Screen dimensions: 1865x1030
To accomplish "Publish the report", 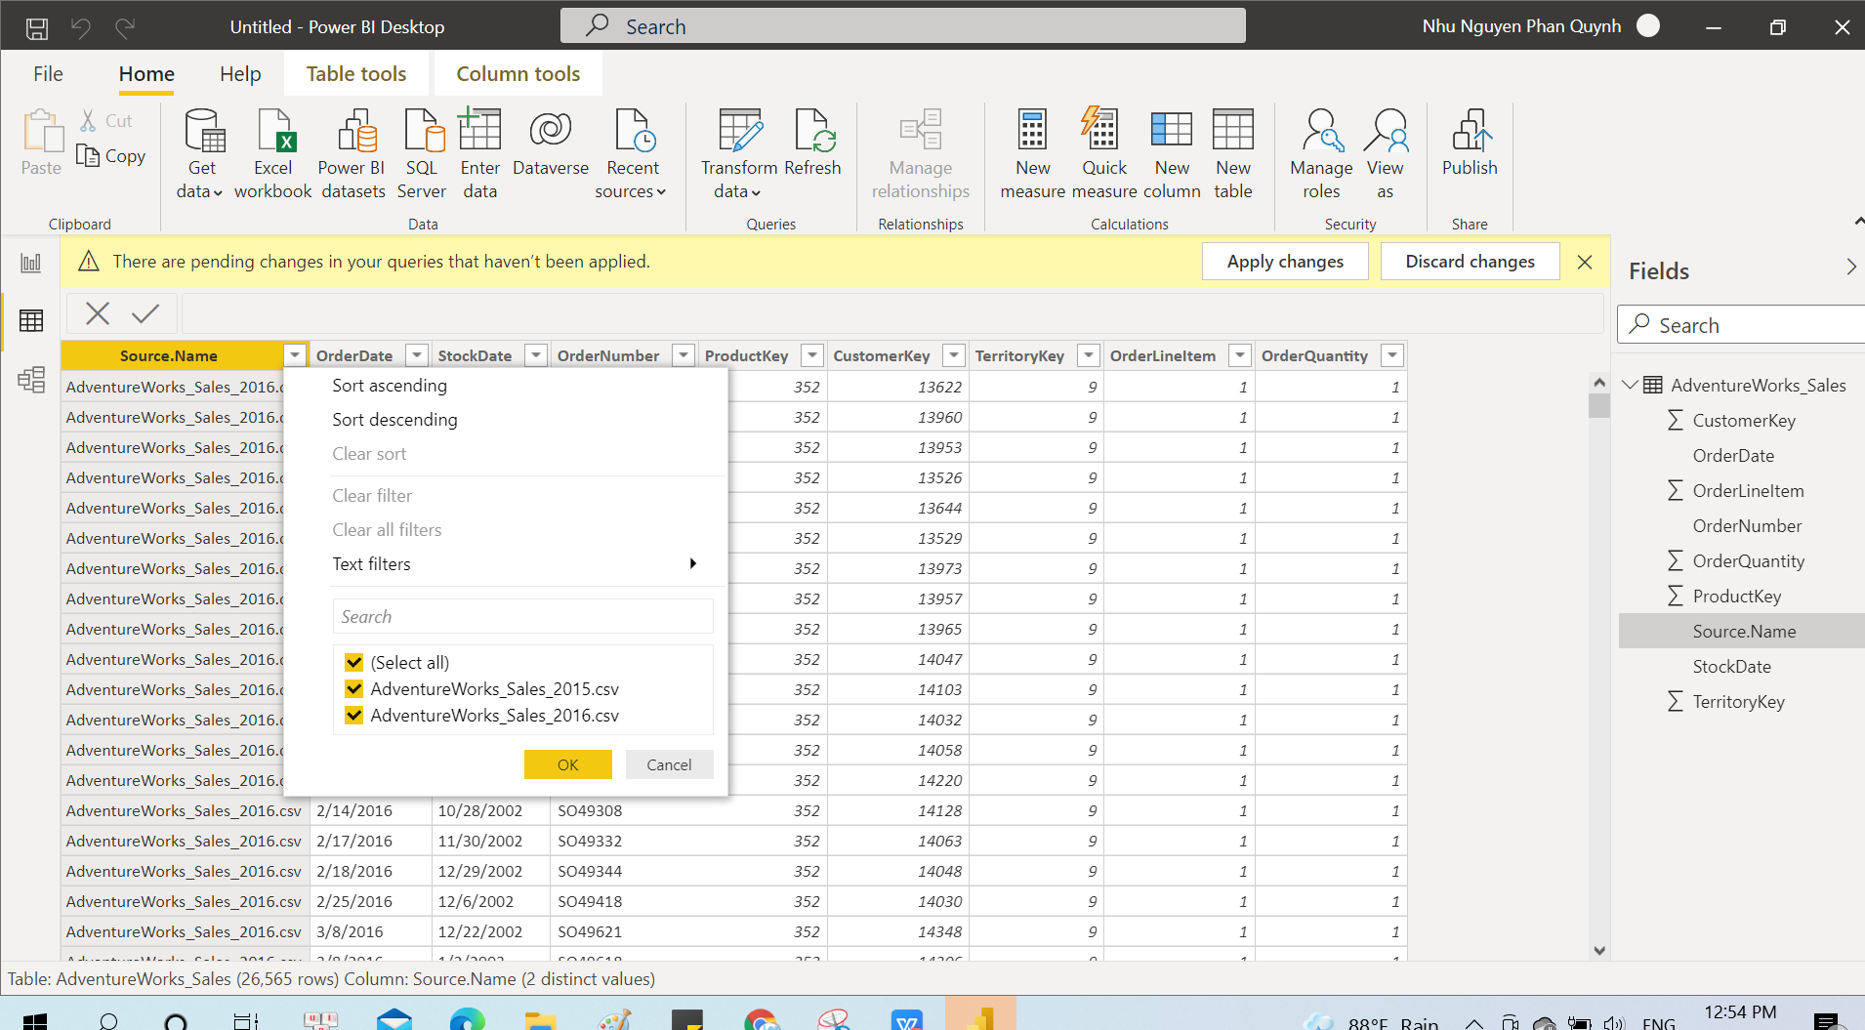I will [x=1470, y=144].
